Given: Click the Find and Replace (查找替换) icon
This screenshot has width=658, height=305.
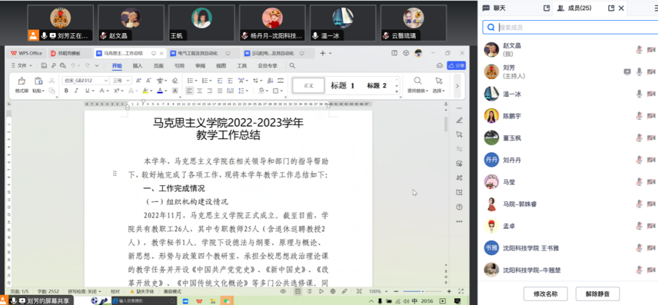Looking at the screenshot, I should point(417,85).
